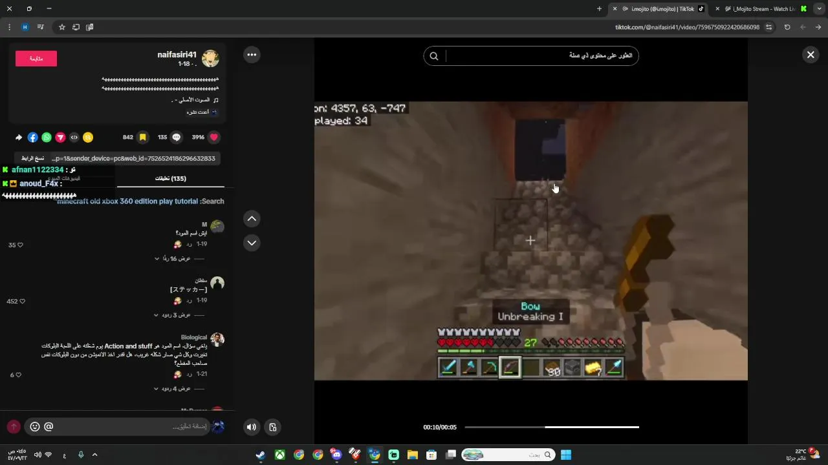Open naifasiri41 profile avatar

pos(210,58)
